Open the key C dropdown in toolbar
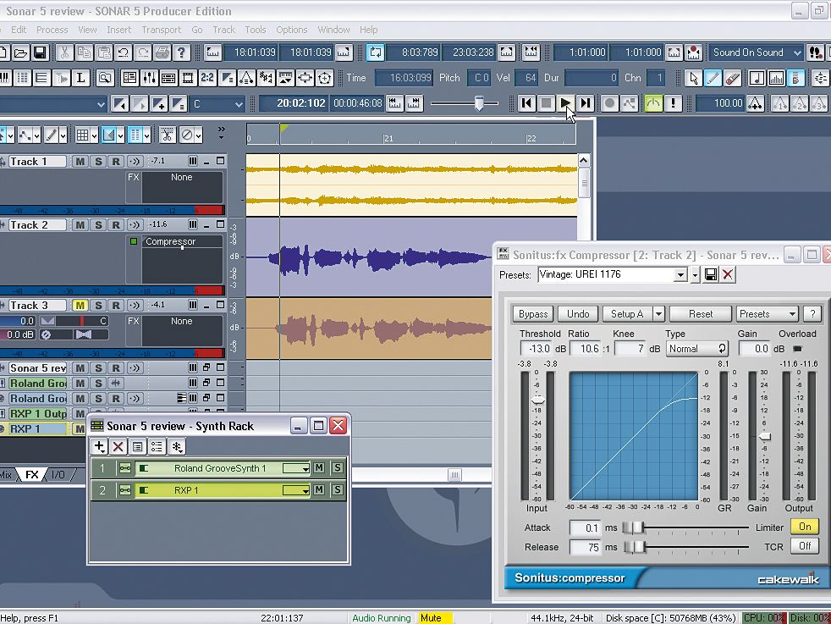The image size is (831, 624). (x=239, y=104)
